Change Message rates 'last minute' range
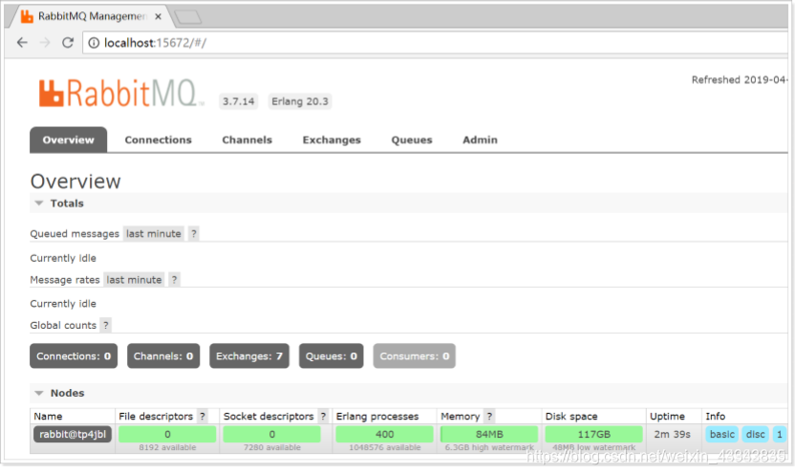The height and width of the screenshot is (474, 795). pyautogui.click(x=134, y=280)
